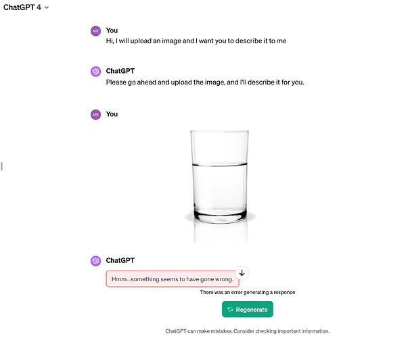Click the chevron beside ChatGPT 4

[x=46, y=7]
